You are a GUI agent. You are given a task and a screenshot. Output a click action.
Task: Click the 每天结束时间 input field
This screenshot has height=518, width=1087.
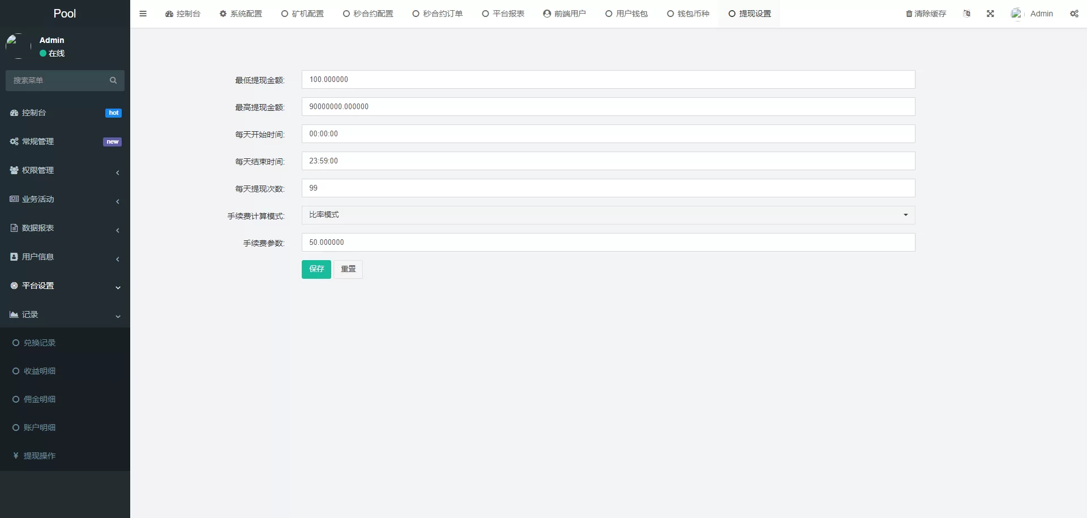click(x=608, y=161)
